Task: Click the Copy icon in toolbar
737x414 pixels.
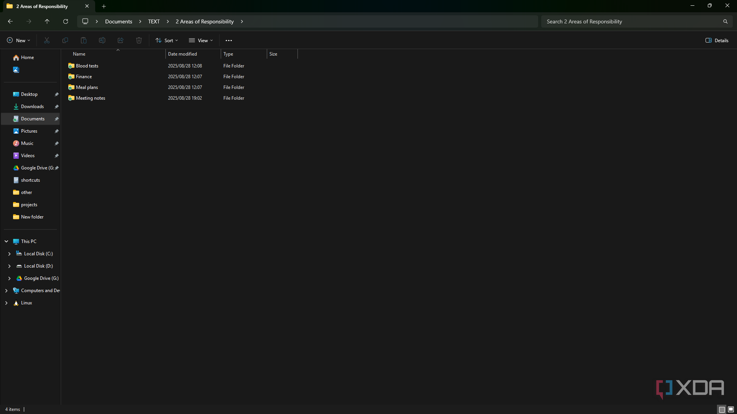Action: [x=65, y=40]
